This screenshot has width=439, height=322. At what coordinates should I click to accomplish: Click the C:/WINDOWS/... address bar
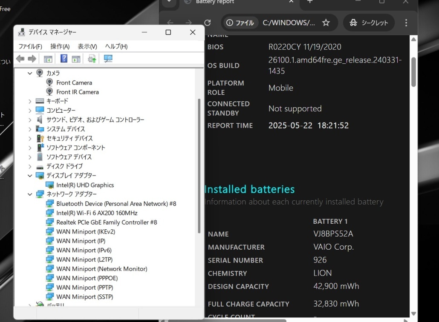click(x=289, y=23)
